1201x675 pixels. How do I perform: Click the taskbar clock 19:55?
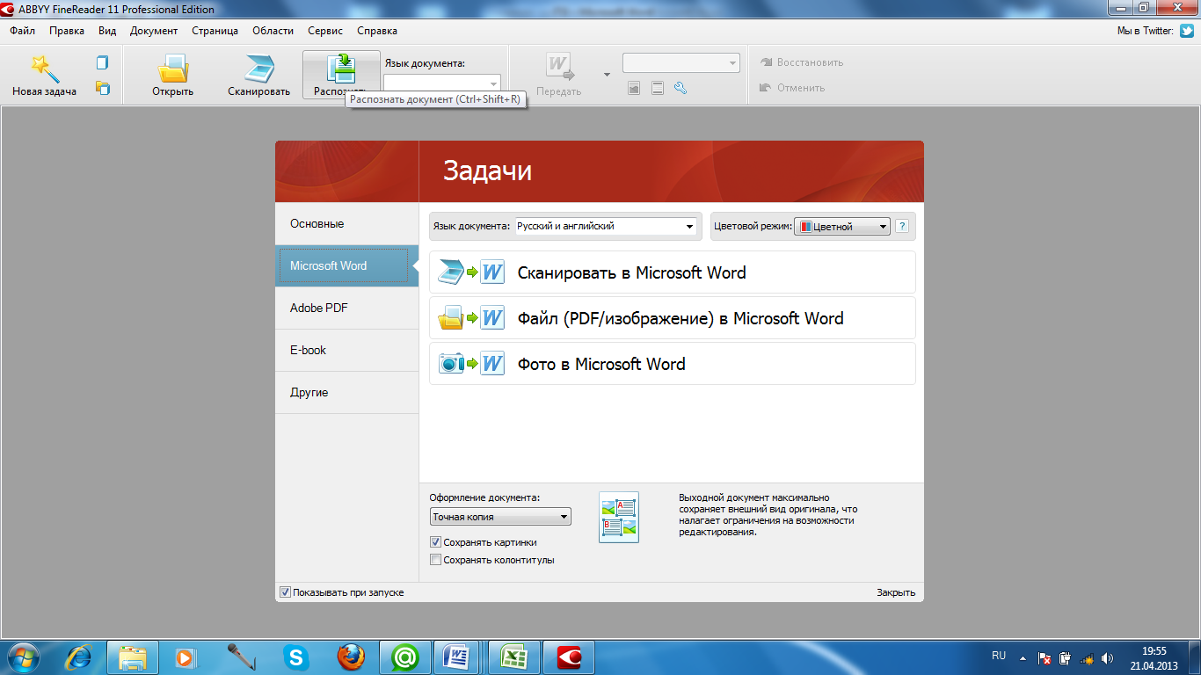point(1154,651)
